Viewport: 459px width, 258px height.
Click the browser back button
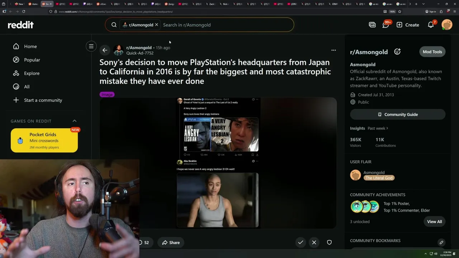tap(11, 11)
